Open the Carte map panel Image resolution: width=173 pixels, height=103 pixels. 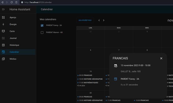[12, 31]
